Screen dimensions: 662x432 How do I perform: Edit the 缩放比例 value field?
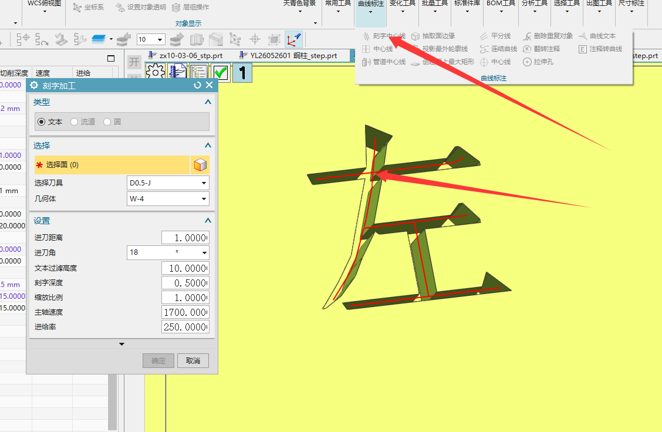point(185,297)
